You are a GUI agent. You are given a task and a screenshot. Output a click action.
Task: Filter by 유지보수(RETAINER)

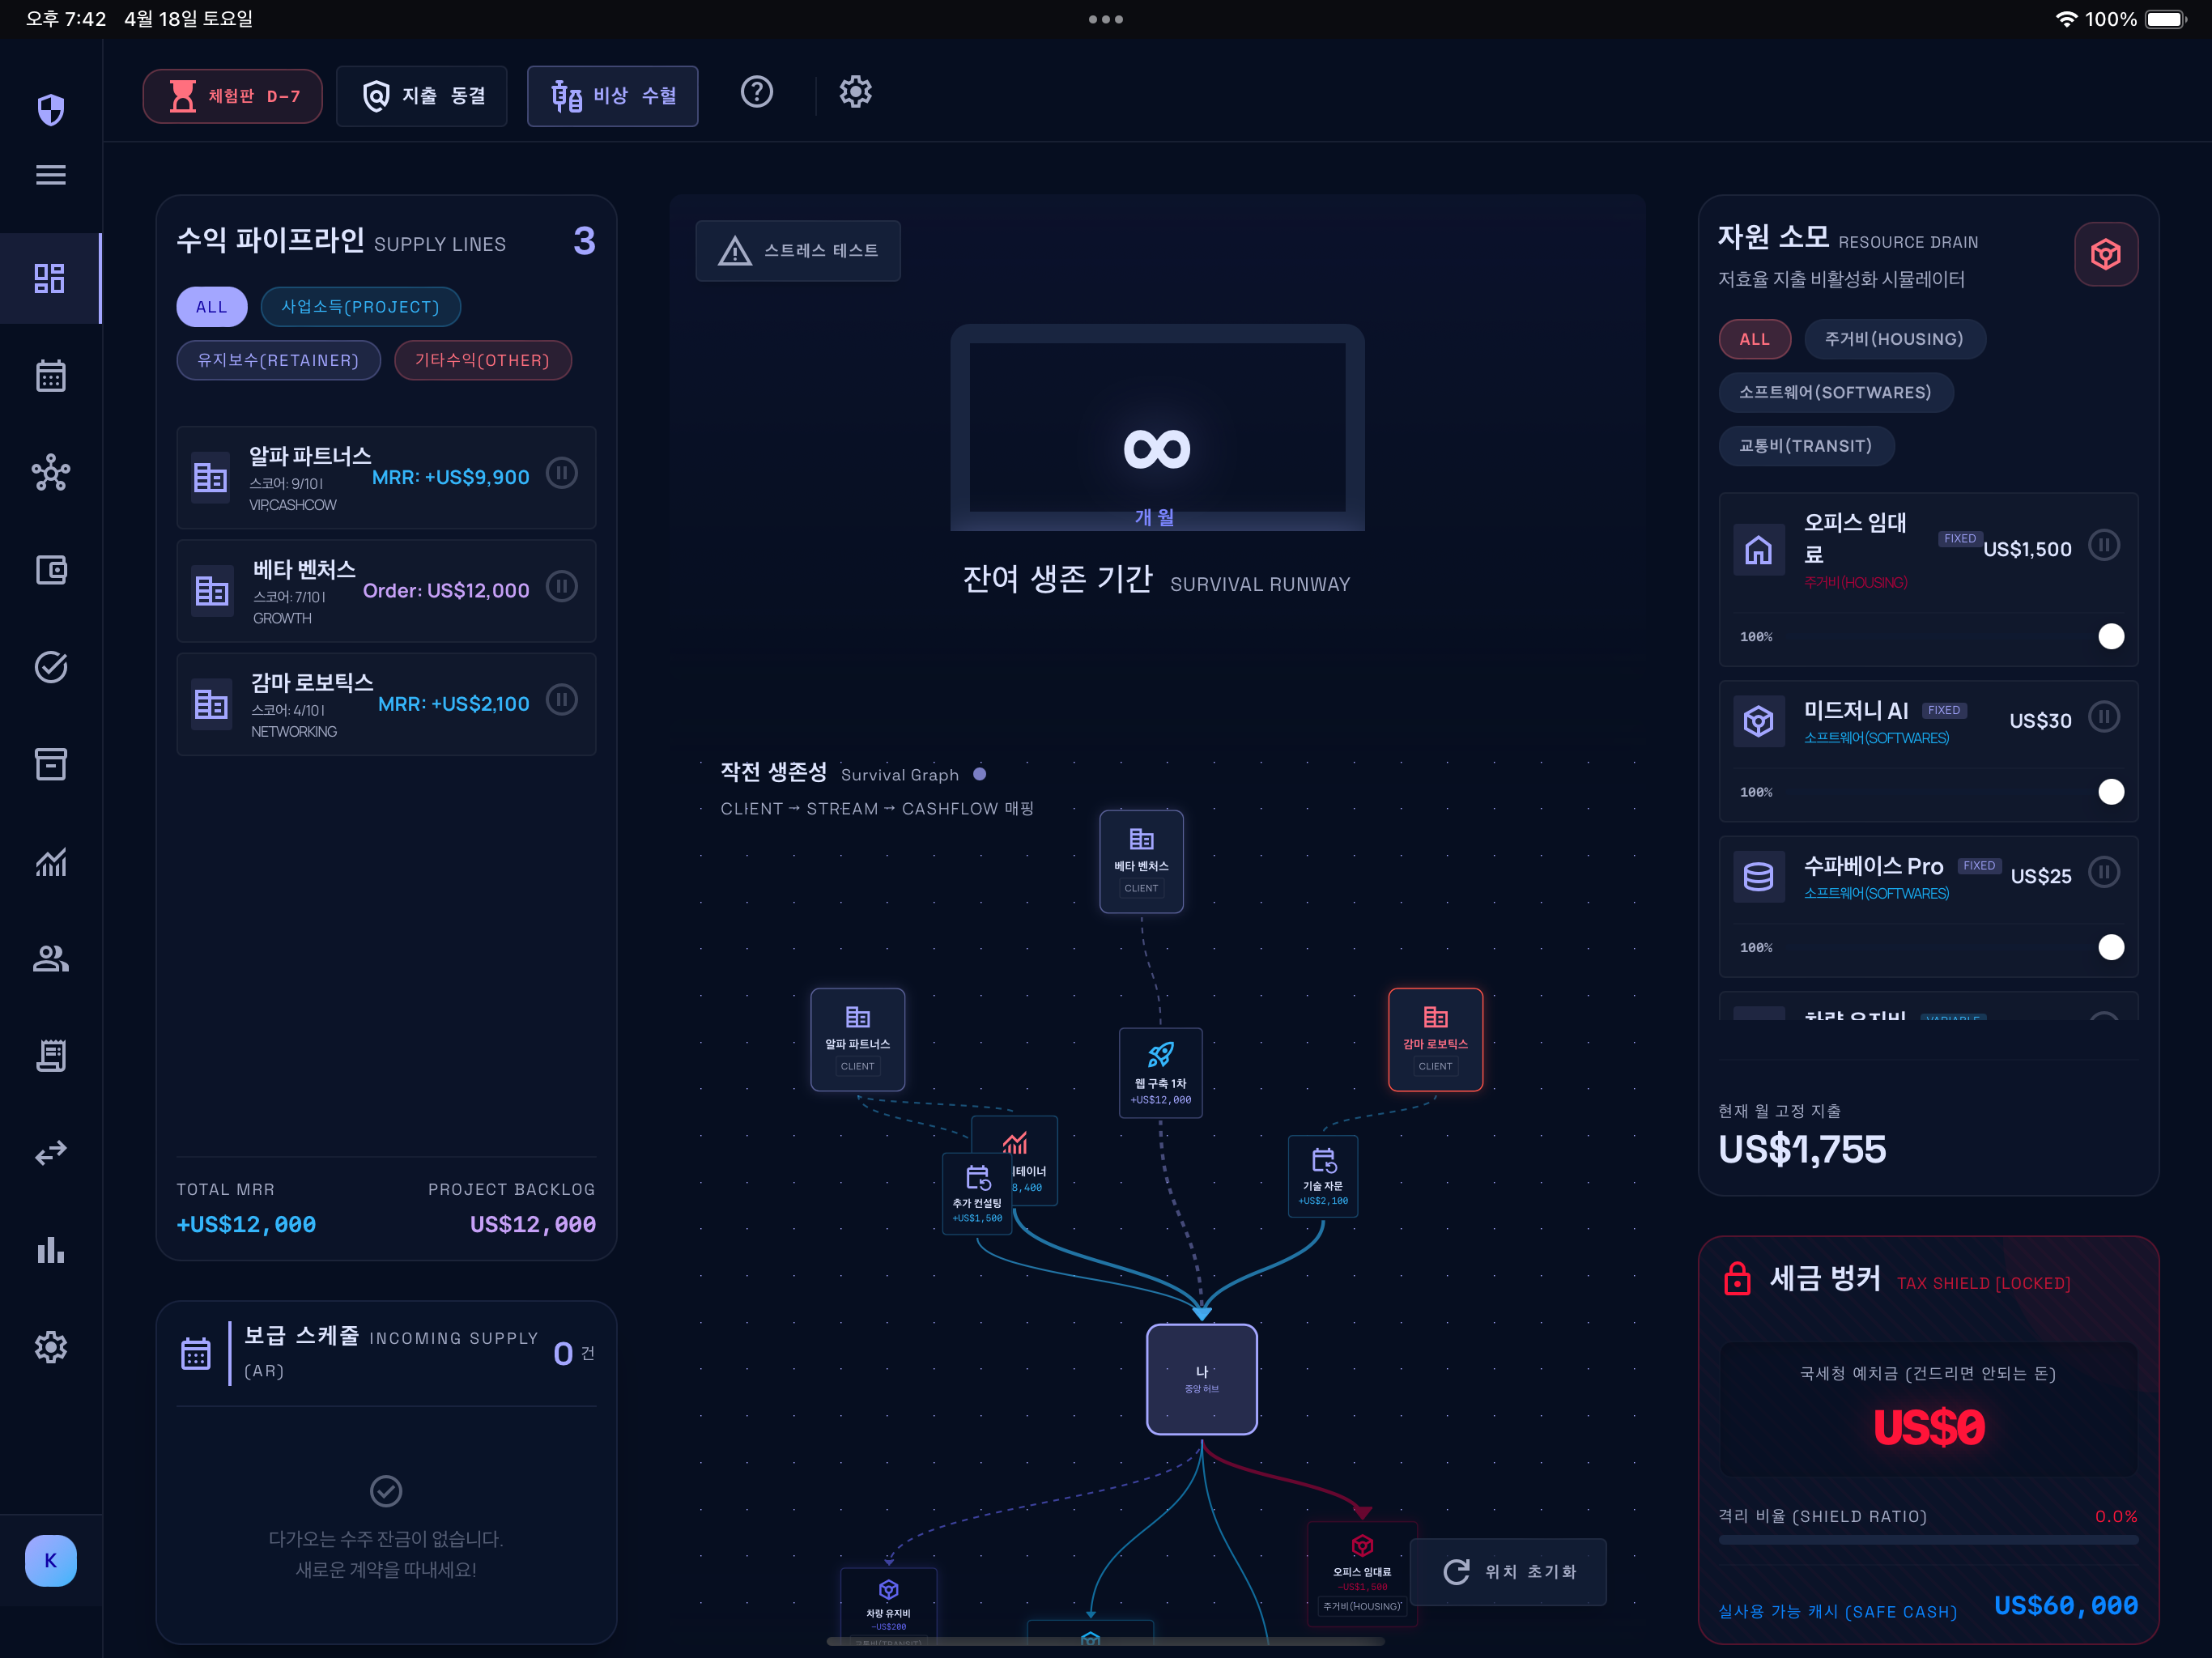[x=278, y=360]
